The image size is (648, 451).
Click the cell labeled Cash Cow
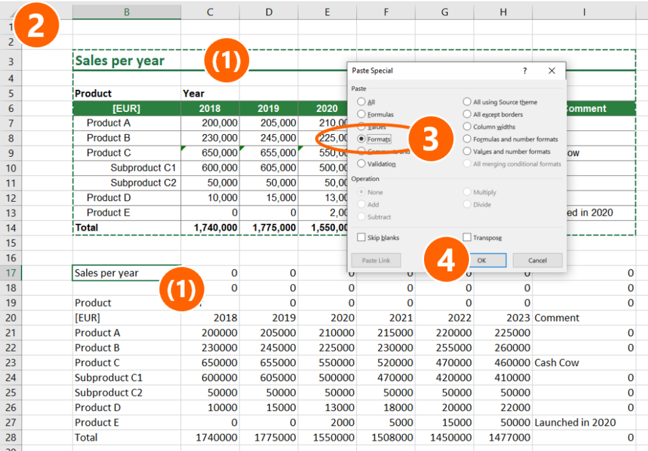coord(556,362)
